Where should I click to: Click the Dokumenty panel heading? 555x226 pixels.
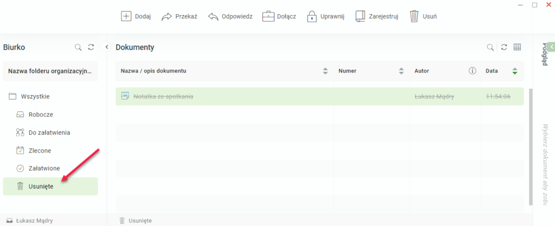(135, 48)
